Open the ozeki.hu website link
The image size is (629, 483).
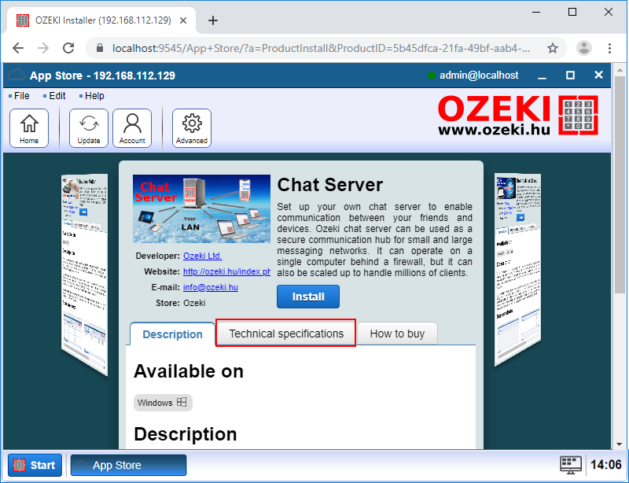[x=226, y=272]
